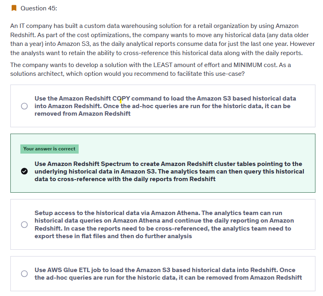This screenshot has height=296, width=323.
Task: Choose the AWS Glue ETL job radio button
Action: click(24, 274)
